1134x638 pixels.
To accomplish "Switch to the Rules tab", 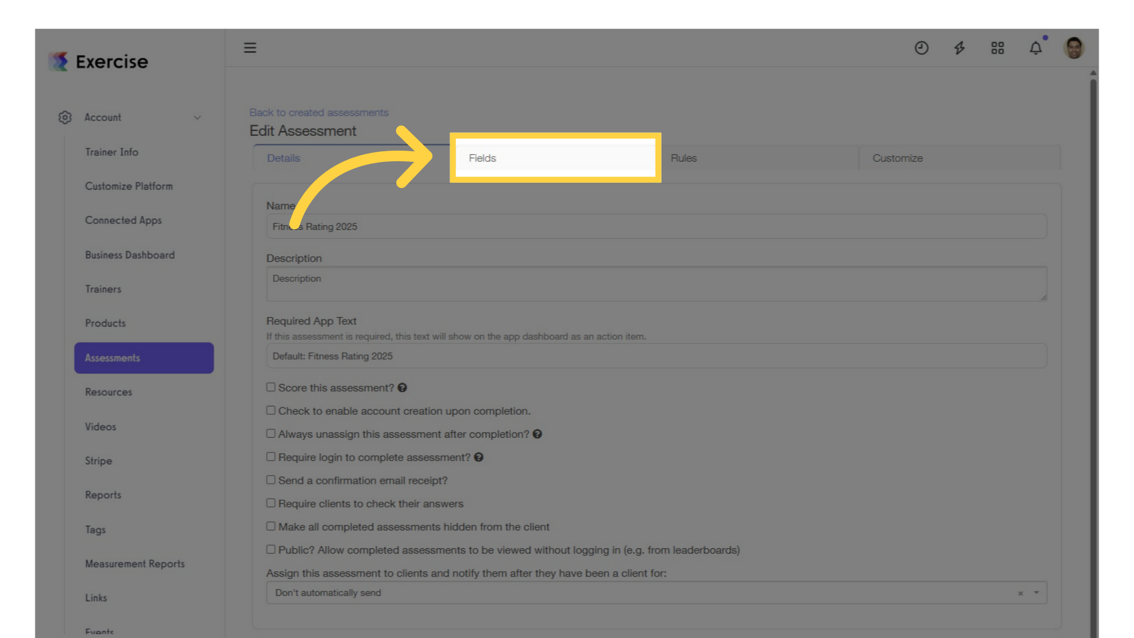I will 758,158.
